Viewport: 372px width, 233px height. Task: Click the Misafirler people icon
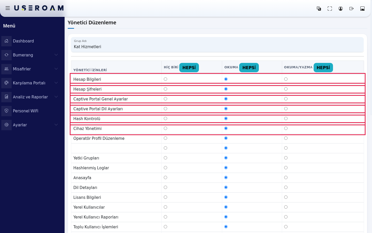pyautogui.click(x=6, y=69)
